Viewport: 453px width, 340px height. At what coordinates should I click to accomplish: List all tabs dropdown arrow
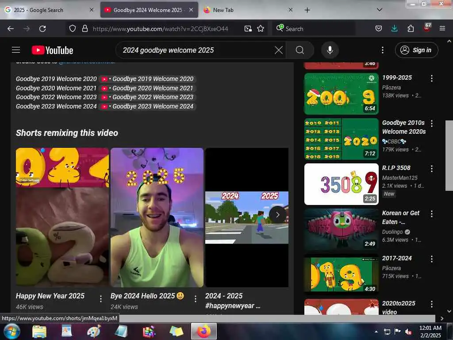tap(380, 10)
